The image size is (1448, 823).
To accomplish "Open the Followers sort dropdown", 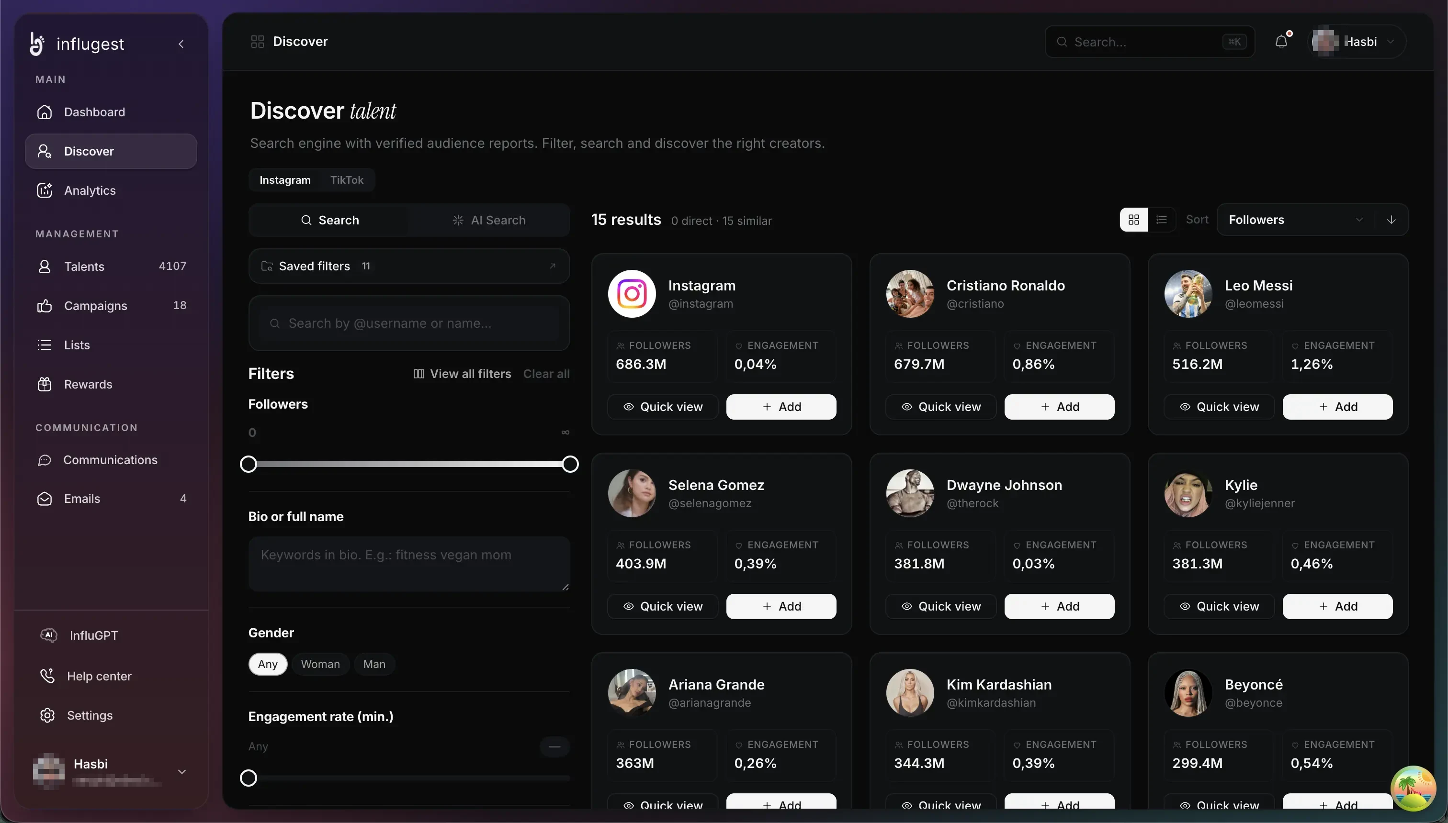I will point(1296,220).
